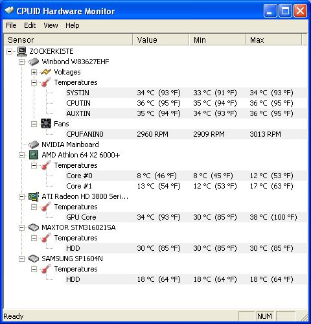Minimize the Hardware Monitor window
This screenshot has height=324, width=311.
point(270,10)
